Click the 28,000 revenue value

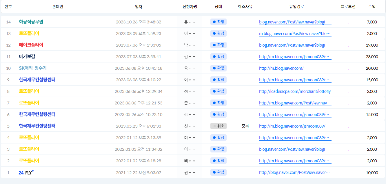pyautogui.click(x=372, y=57)
